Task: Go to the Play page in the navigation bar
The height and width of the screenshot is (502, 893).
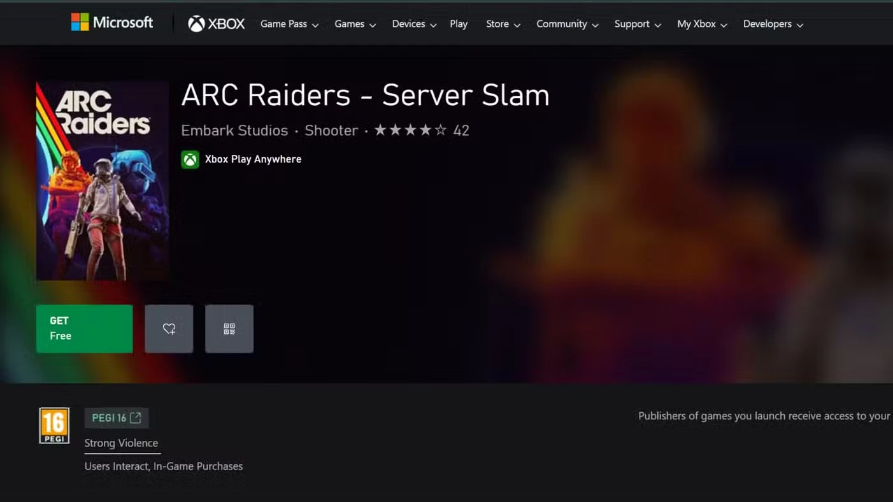Action: [x=459, y=24]
